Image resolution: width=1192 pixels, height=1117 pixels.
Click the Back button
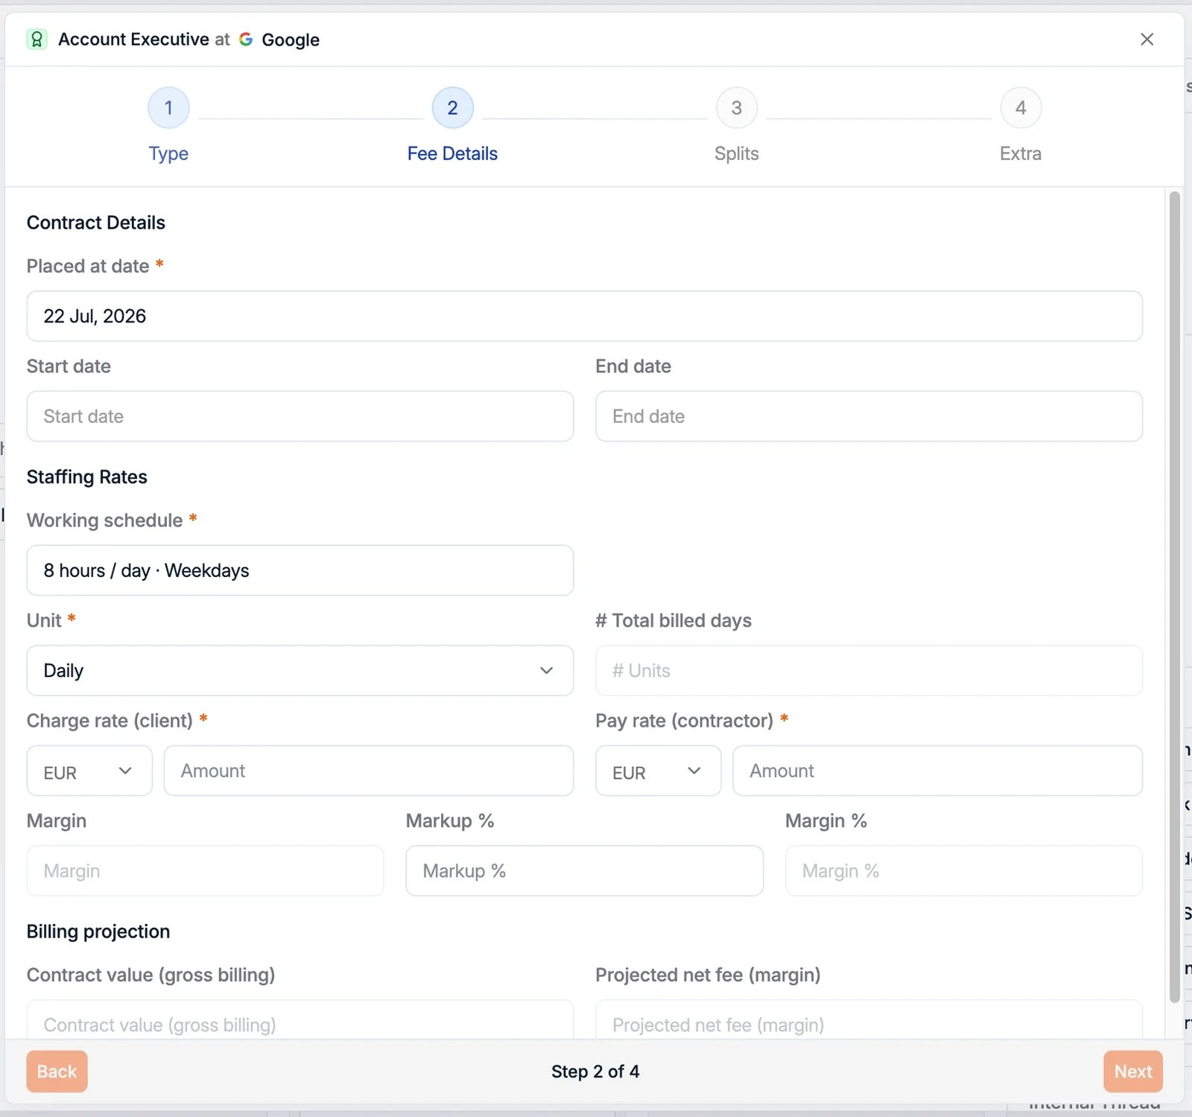pyautogui.click(x=57, y=1072)
